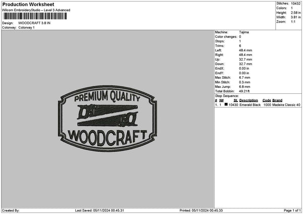
Task: Click the stitch count 10430 in stop sequence
Action: point(233,105)
